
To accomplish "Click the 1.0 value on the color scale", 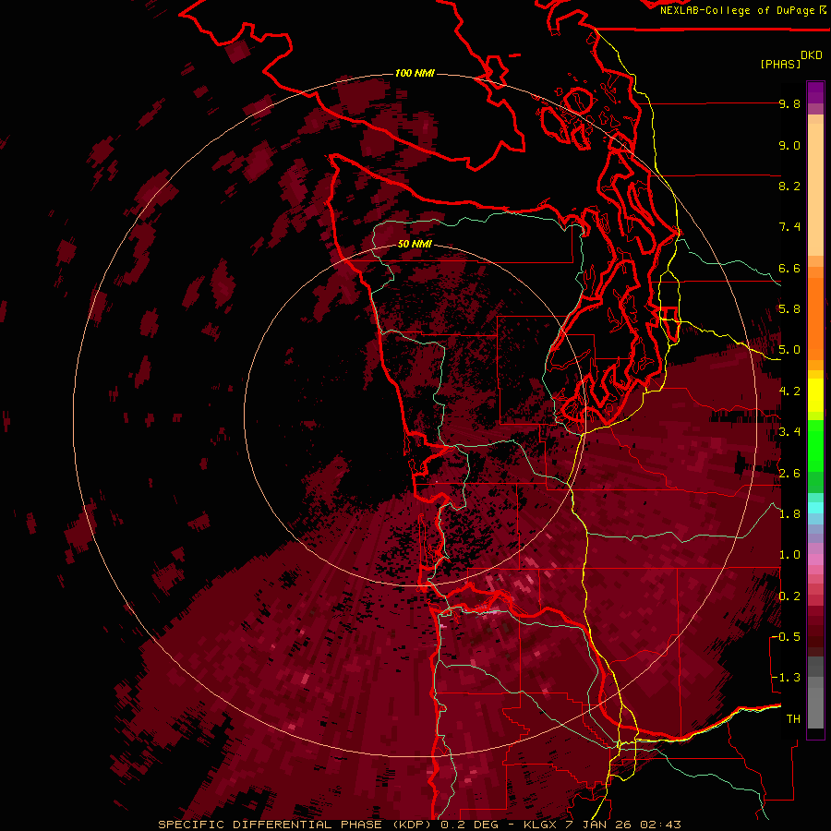I will click(x=789, y=555).
